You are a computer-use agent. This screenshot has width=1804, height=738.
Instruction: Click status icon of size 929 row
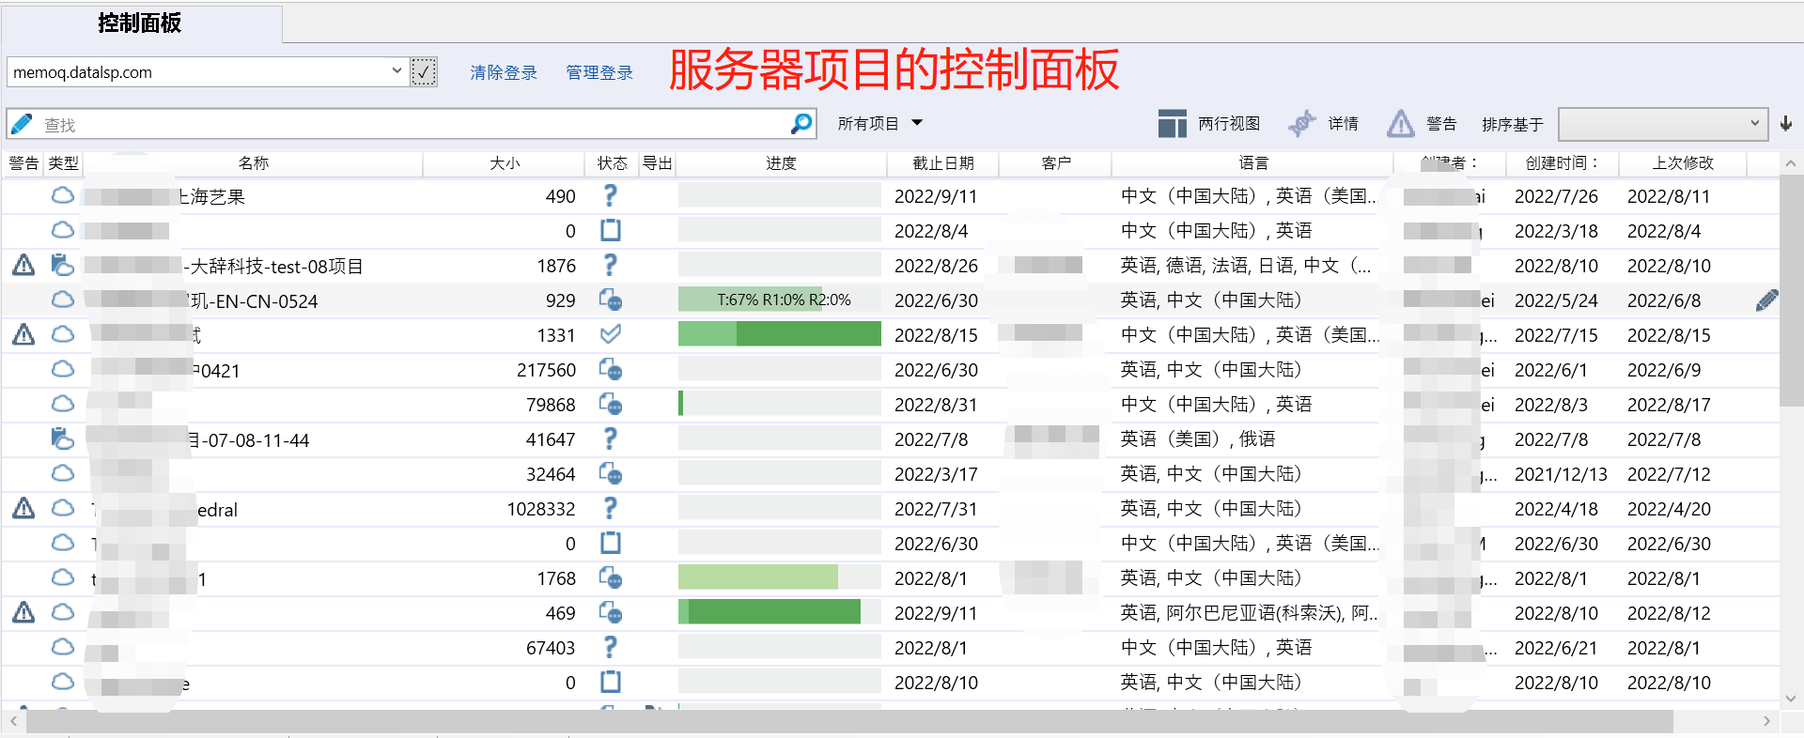click(x=611, y=300)
